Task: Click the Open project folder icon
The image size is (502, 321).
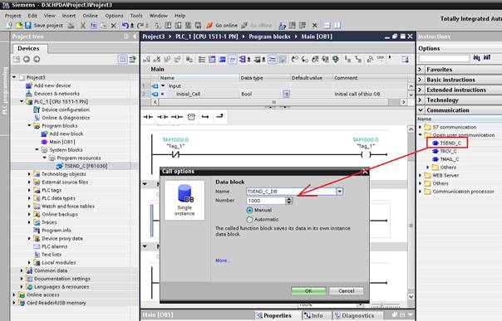Action: point(18,25)
